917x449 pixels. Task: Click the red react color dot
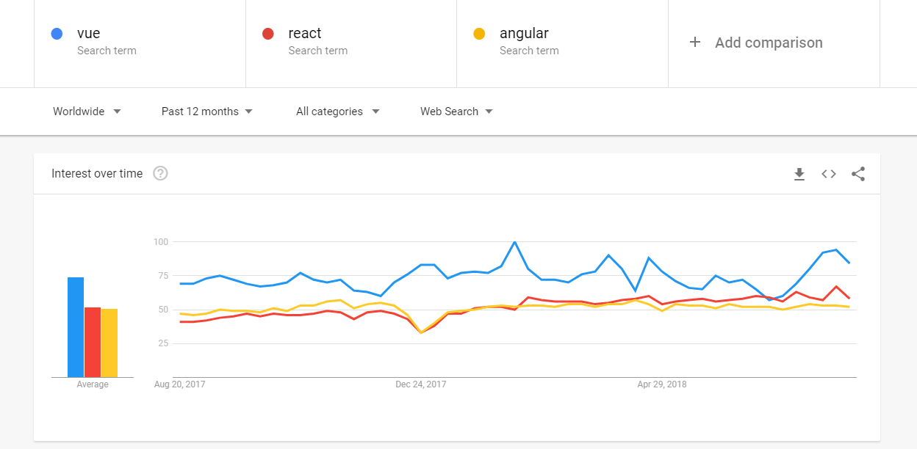click(x=268, y=34)
